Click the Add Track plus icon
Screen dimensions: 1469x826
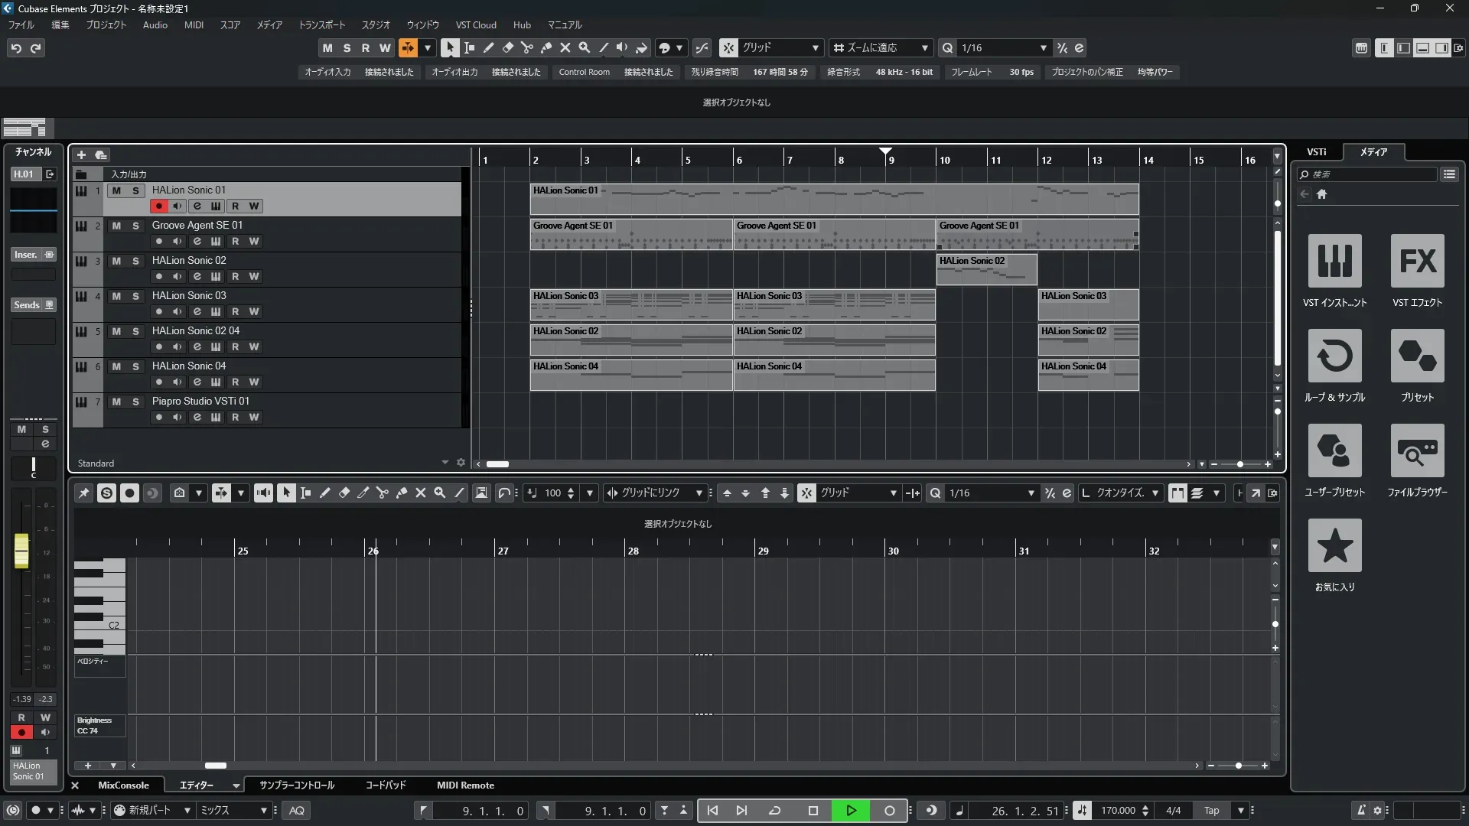pyautogui.click(x=81, y=155)
